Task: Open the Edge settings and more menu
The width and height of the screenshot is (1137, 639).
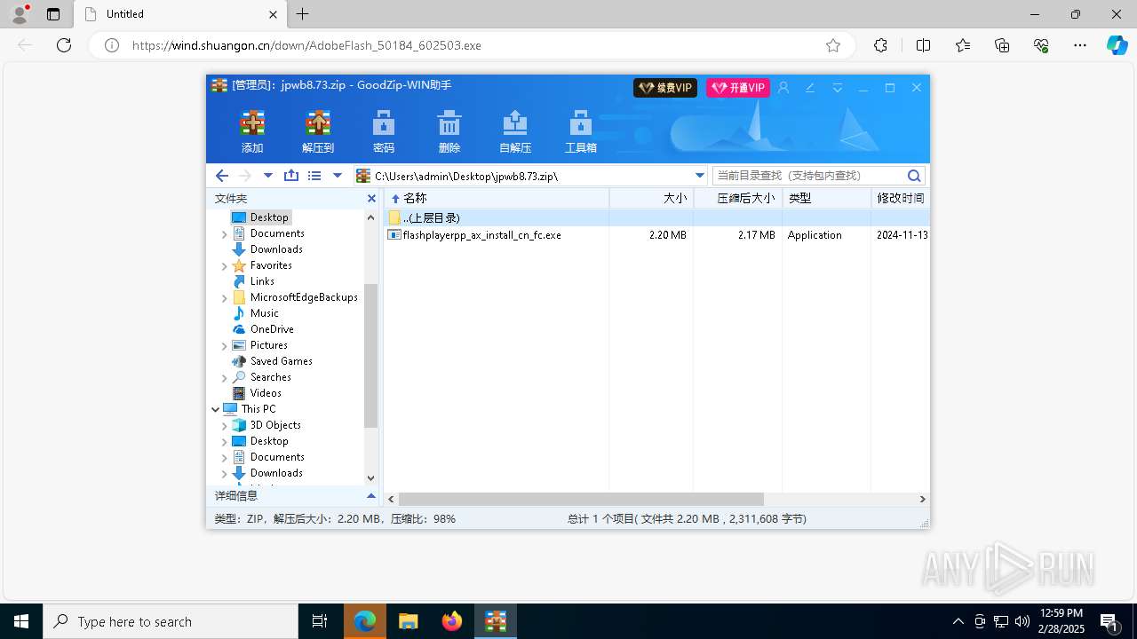Action: click(1080, 45)
